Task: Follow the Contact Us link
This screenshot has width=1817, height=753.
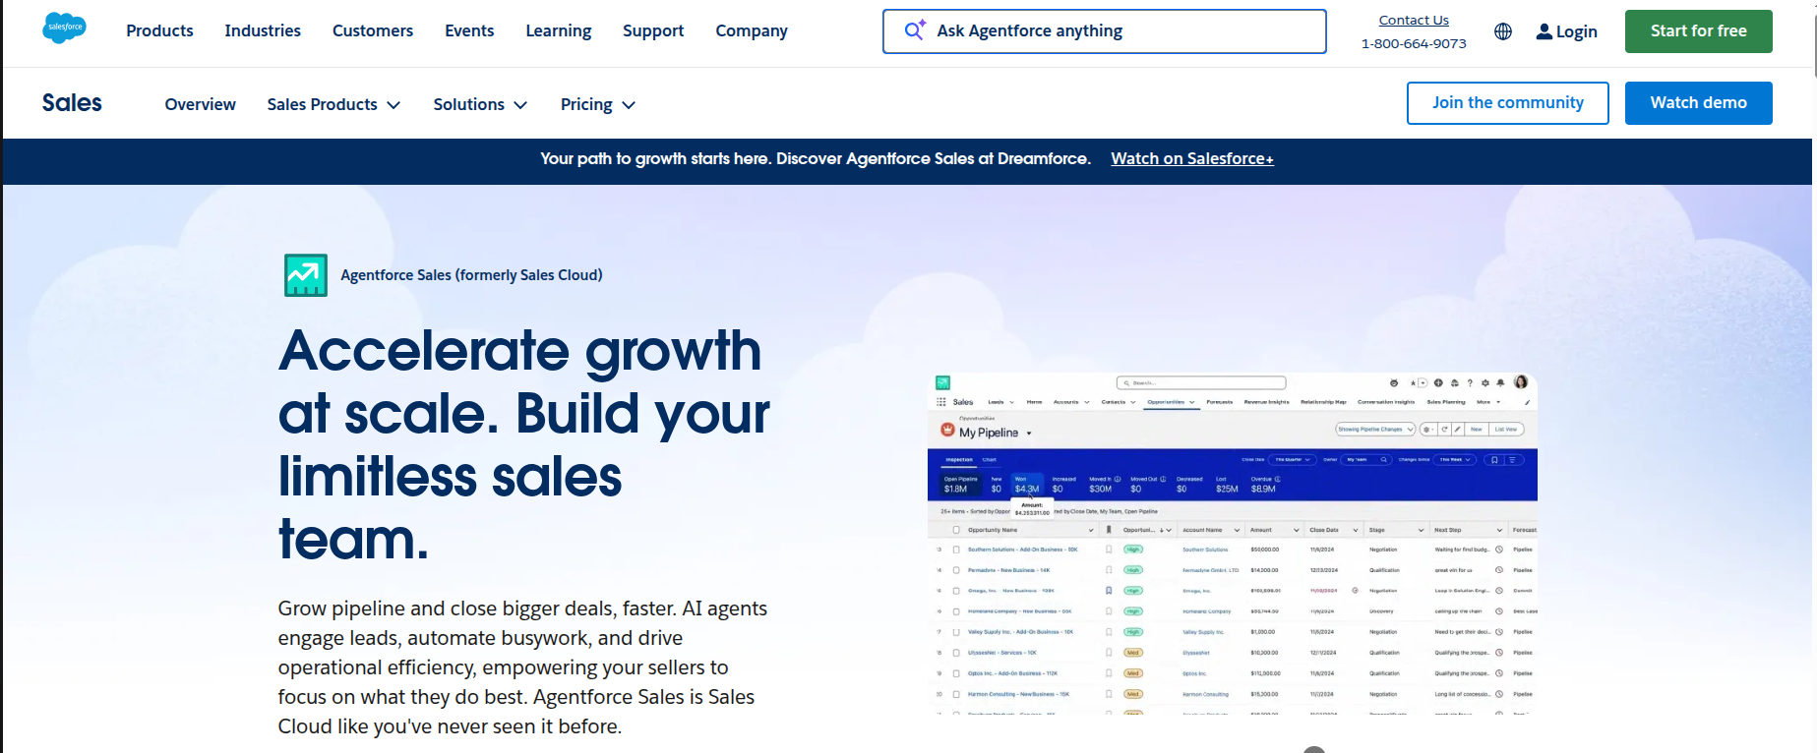Action: (x=1414, y=20)
